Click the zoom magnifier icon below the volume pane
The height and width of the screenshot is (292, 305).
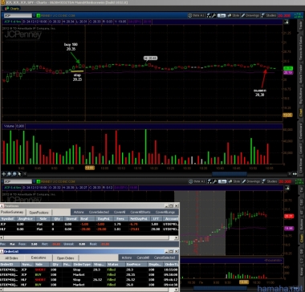tap(9, 174)
